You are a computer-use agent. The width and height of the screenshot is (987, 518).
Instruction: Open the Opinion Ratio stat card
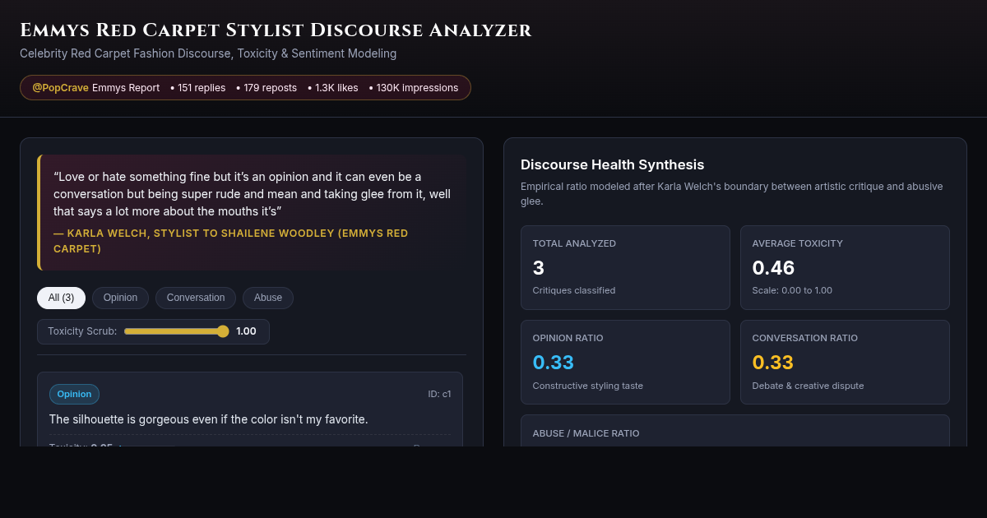(625, 362)
